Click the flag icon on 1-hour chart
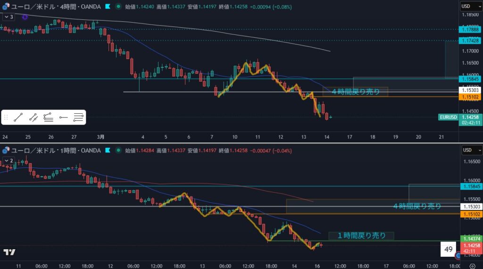The image size is (483, 269). pyautogui.click(x=108, y=151)
